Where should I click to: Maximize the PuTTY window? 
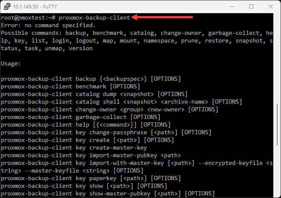pyautogui.click(x=251, y=6)
